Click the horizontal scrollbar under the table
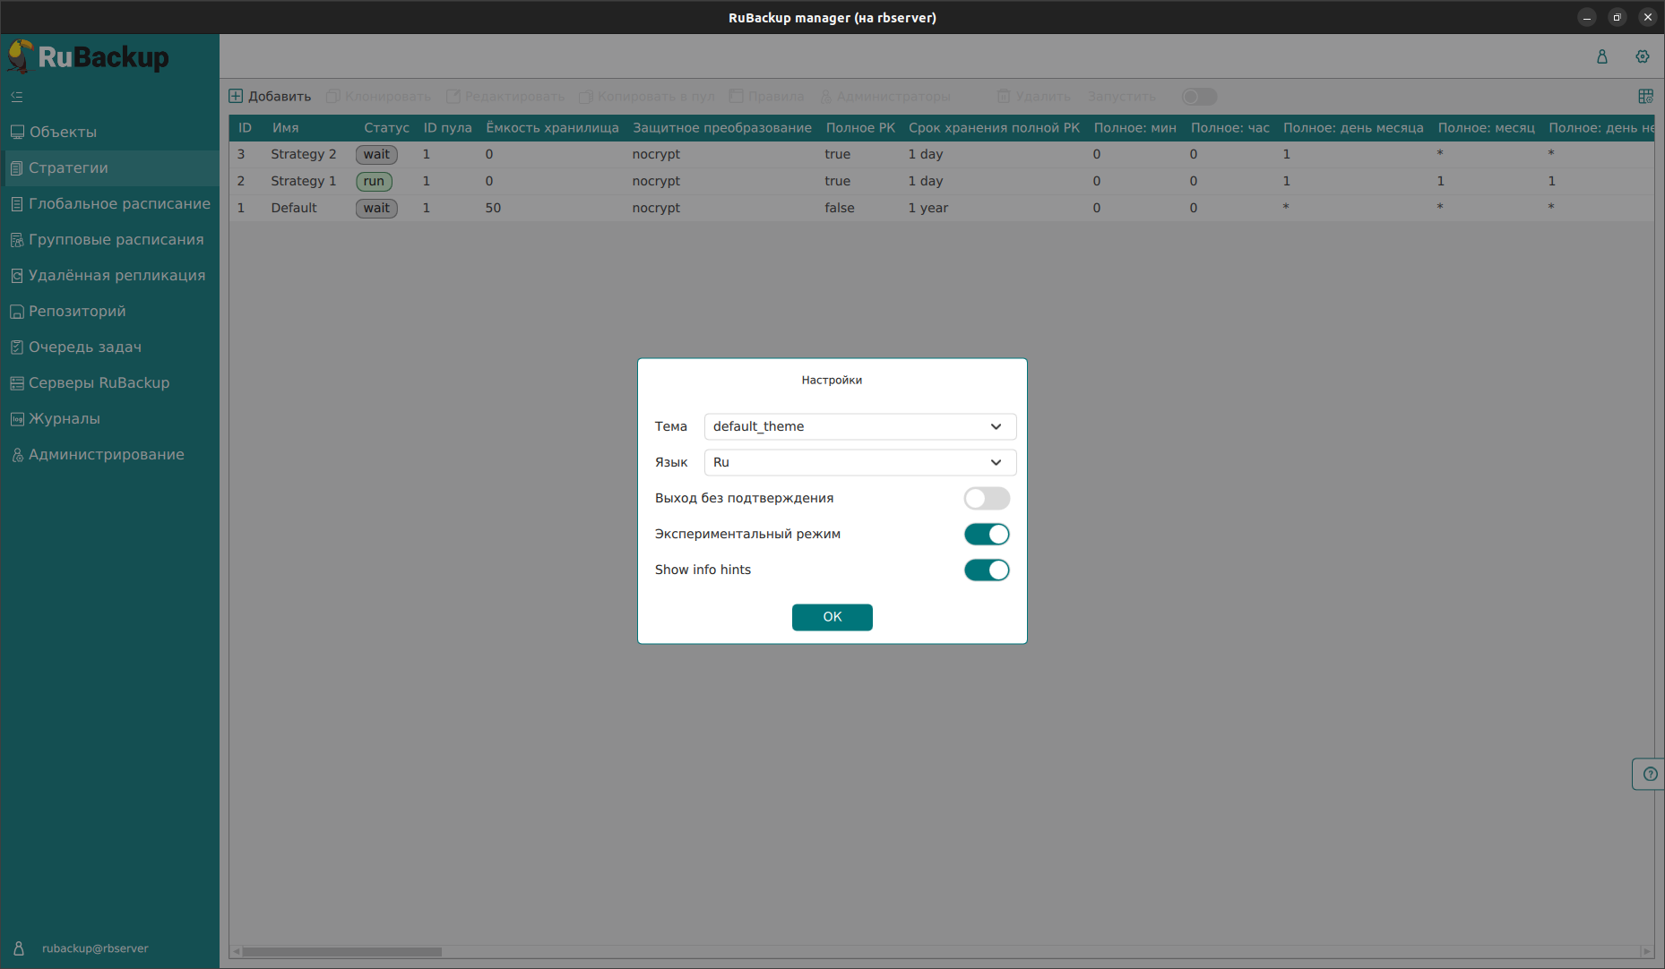Image resolution: width=1665 pixels, height=969 pixels. coord(341,951)
